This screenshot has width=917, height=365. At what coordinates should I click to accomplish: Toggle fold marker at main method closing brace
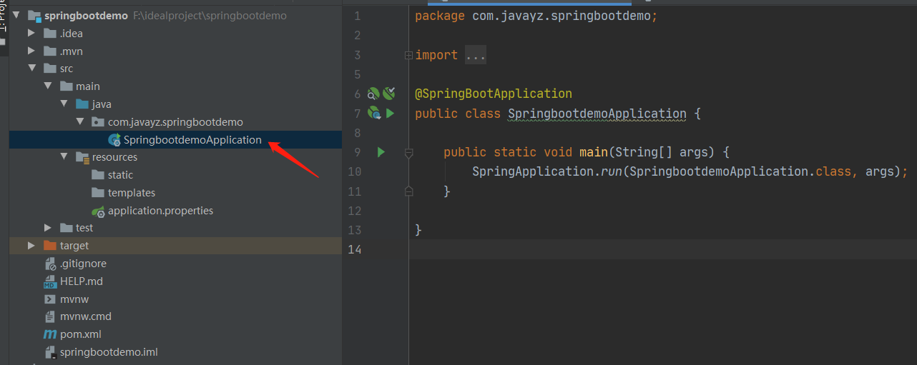[x=408, y=191]
